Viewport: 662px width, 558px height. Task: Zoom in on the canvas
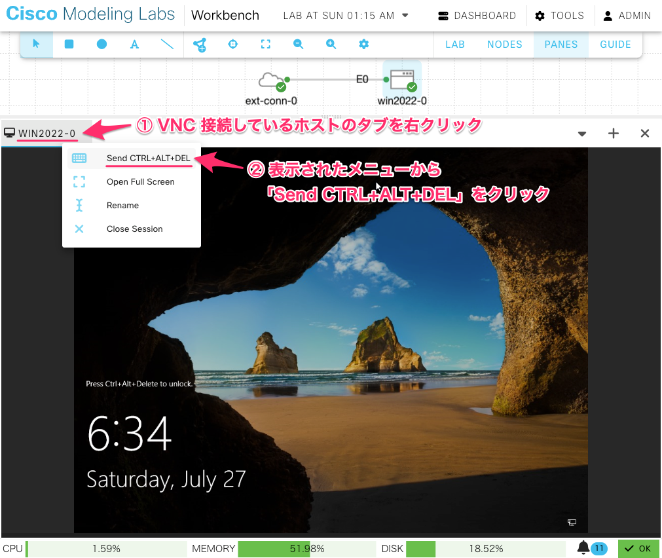point(331,44)
